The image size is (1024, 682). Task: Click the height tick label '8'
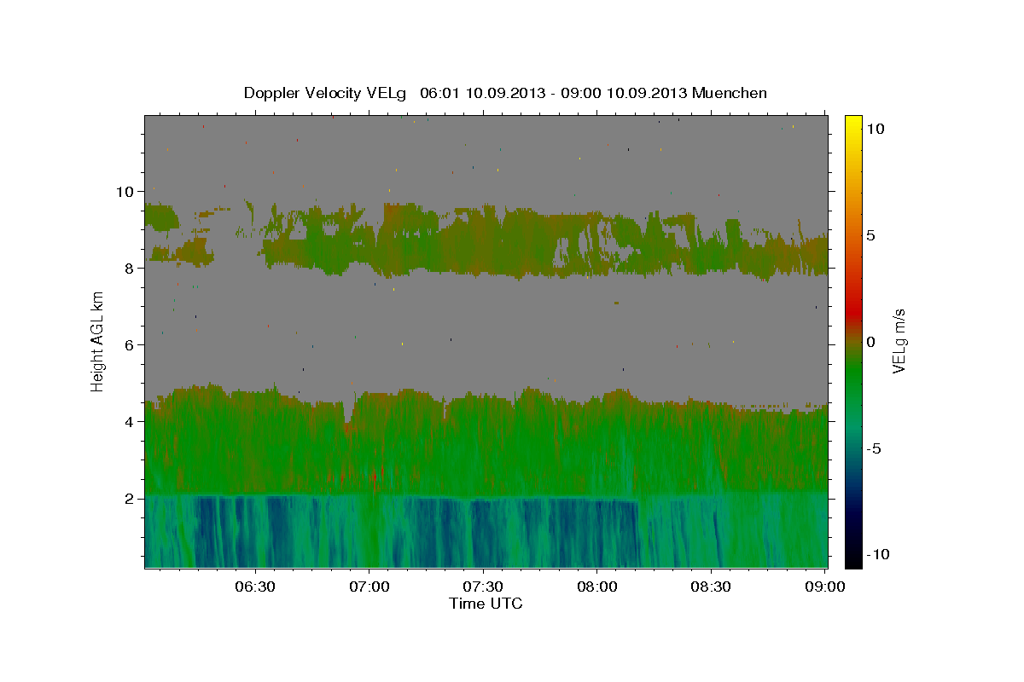point(129,268)
